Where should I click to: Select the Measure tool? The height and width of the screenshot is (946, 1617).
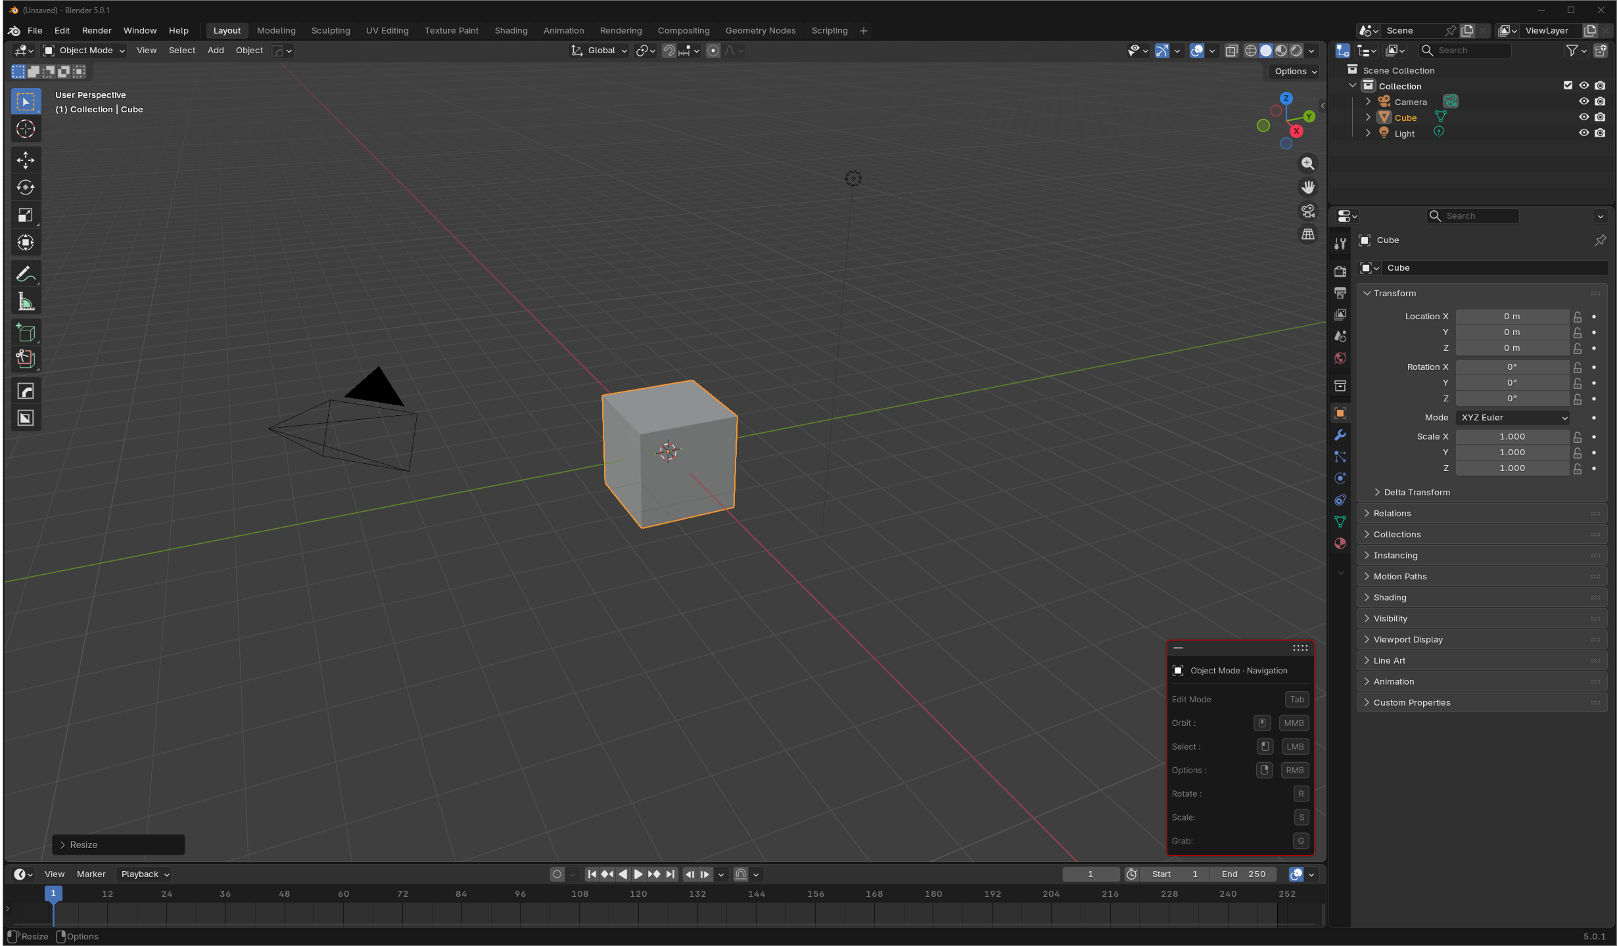point(26,302)
